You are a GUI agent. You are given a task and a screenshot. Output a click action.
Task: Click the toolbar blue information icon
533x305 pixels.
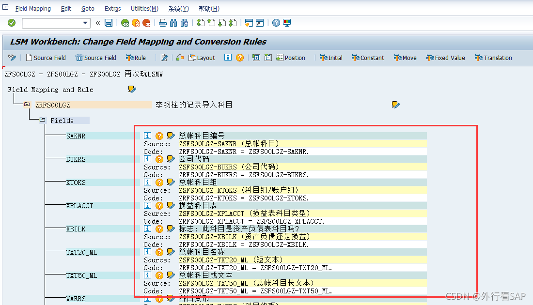point(228,58)
